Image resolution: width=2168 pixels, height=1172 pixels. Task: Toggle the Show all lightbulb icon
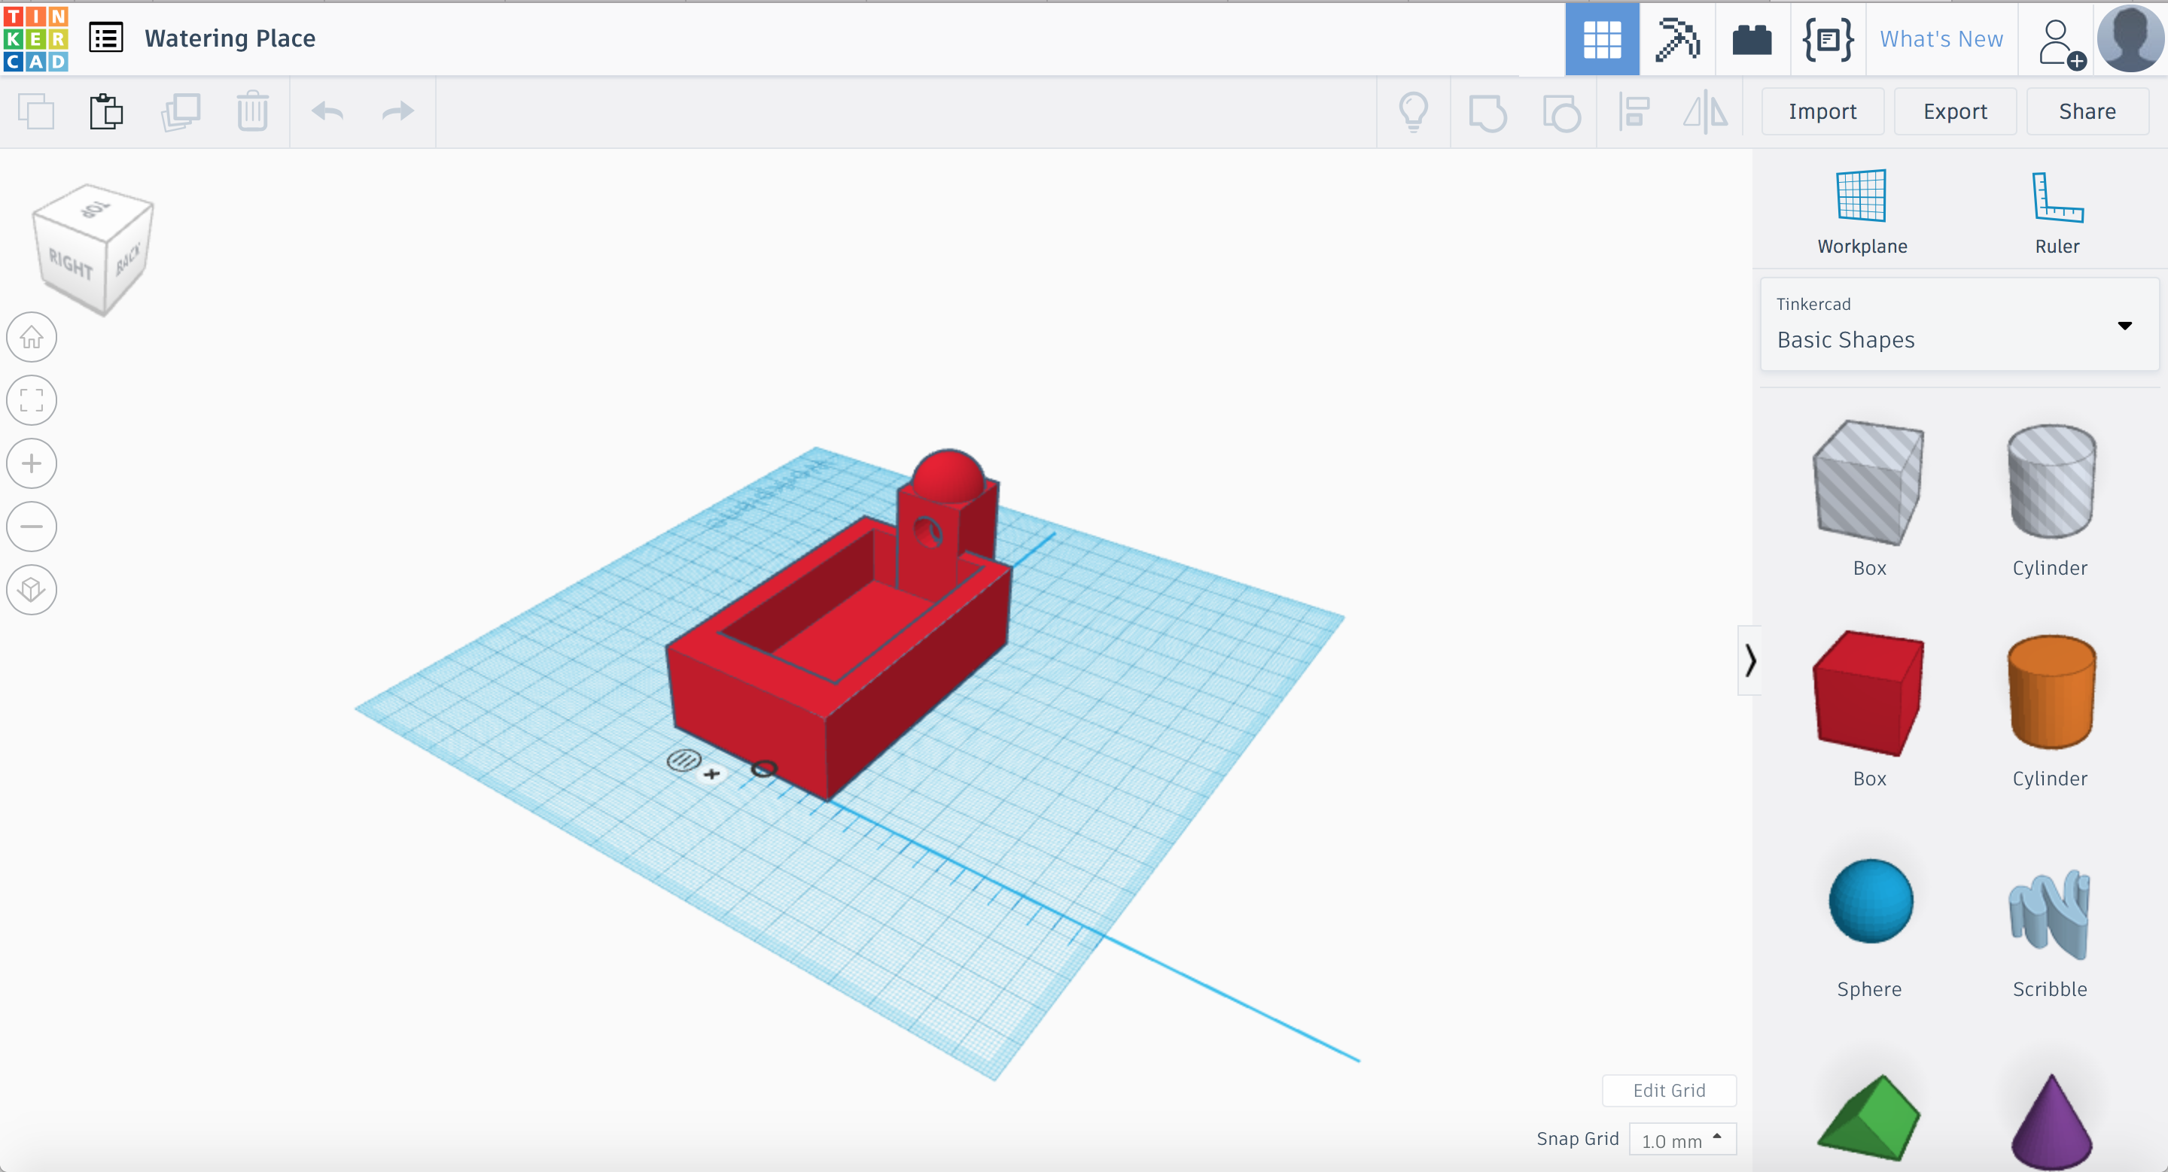point(1413,112)
